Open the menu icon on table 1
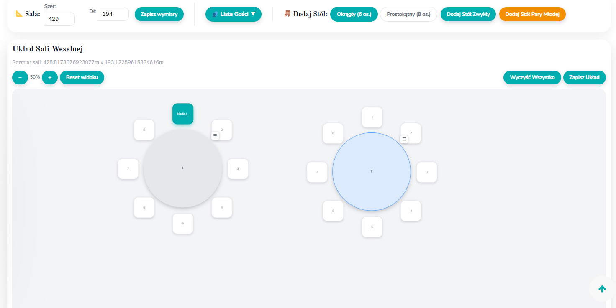The height and width of the screenshot is (308, 616). pos(215,136)
